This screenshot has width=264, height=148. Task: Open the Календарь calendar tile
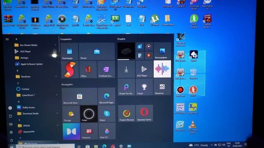(69, 51)
